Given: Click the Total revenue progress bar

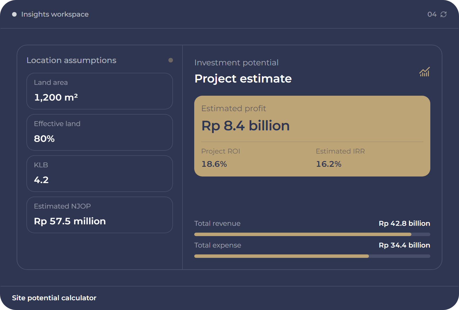Looking at the screenshot, I should [312, 234].
